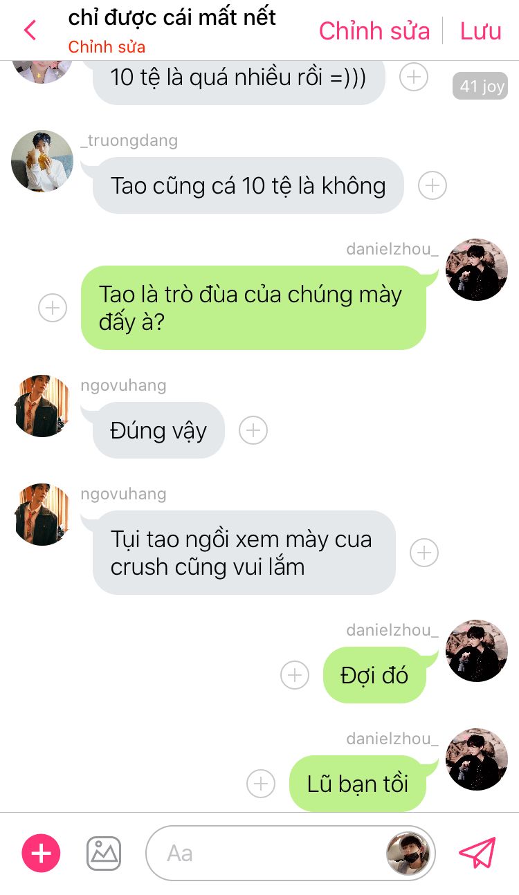
Task: Tap plus icon beside "Lũ bạn tồi" message
Action: click(x=261, y=784)
